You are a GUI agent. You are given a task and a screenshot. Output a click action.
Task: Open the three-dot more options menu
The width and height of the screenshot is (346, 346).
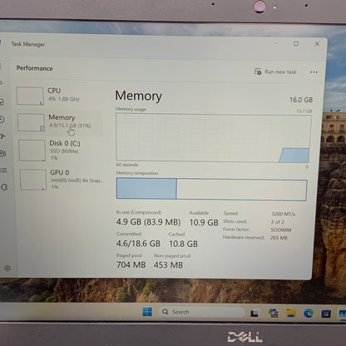(x=314, y=72)
